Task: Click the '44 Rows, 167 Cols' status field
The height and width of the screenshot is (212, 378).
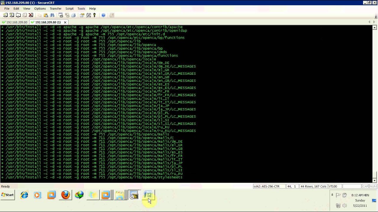Action: 313,186
